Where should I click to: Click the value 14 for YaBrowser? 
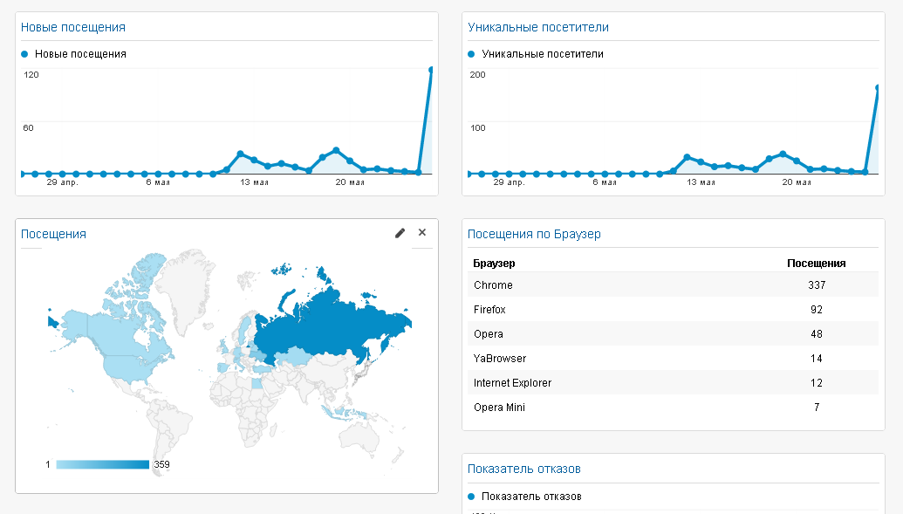click(x=817, y=359)
